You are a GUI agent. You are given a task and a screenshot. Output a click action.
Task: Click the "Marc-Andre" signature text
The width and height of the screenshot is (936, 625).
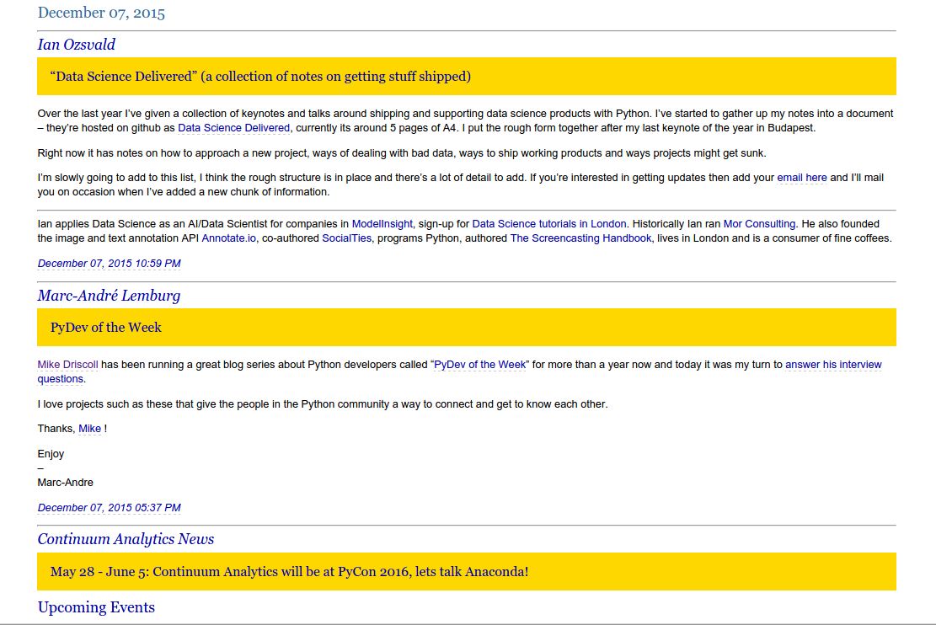(x=65, y=483)
